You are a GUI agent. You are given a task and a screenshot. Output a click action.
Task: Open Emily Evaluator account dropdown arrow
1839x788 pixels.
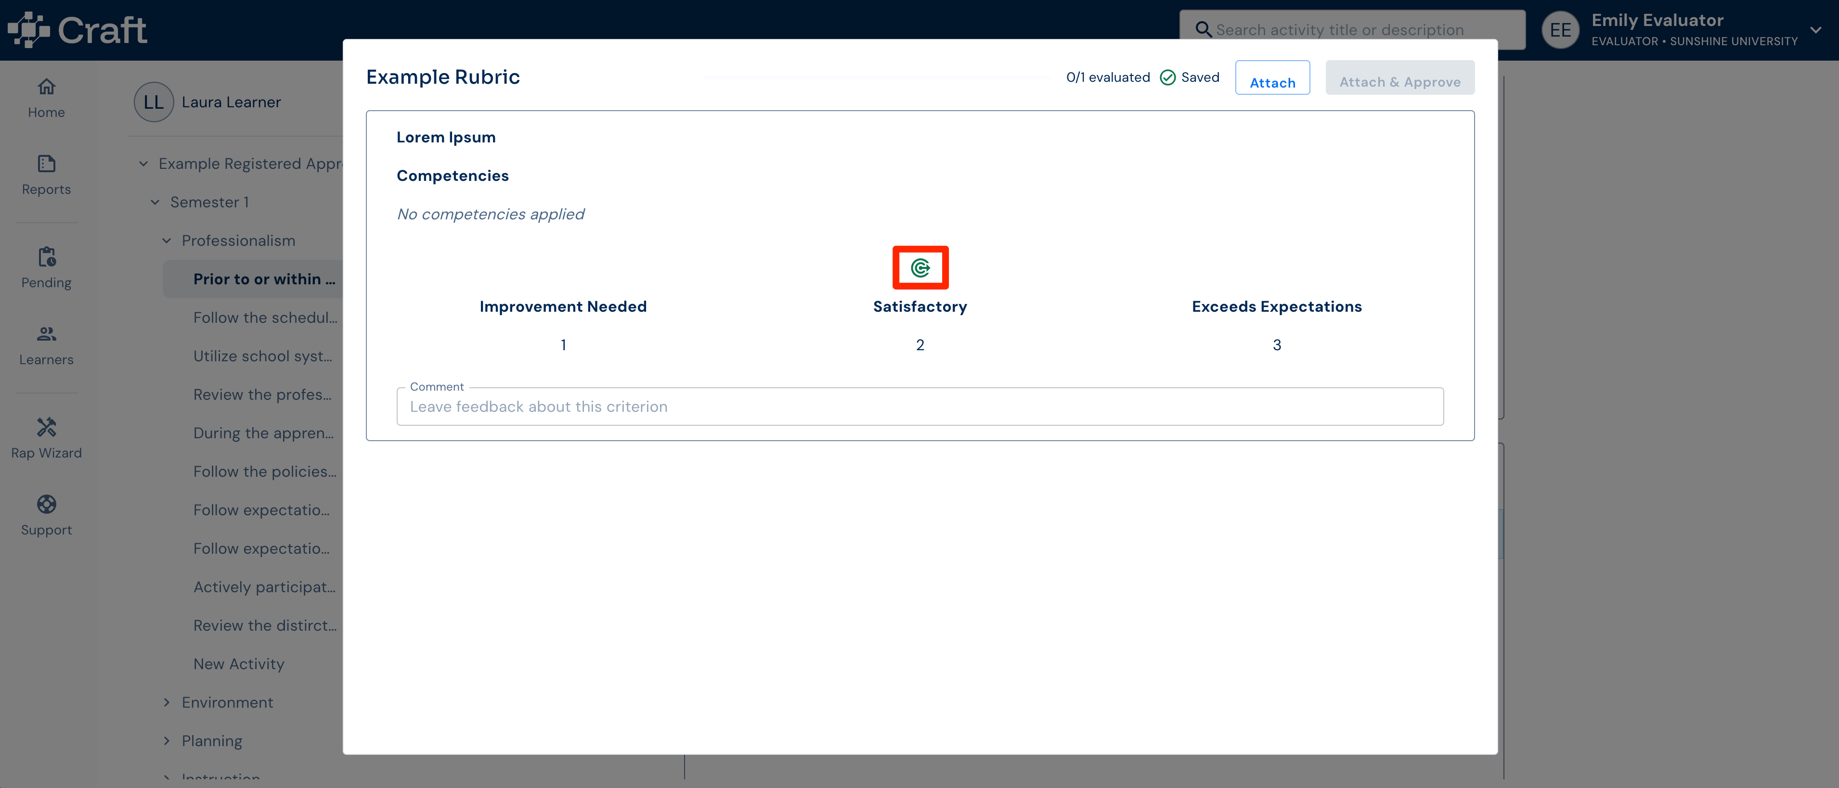pyautogui.click(x=1815, y=30)
